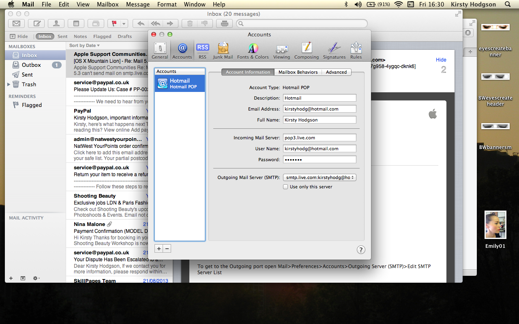Open the gear action menu in sidebar
519x324 pixels.
pyautogui.click(x=36, y=278)
